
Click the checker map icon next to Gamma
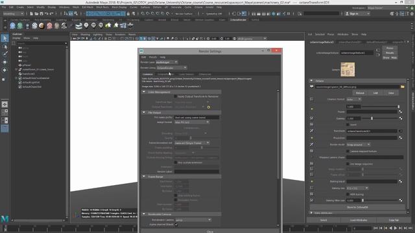[x=401, y=118]
